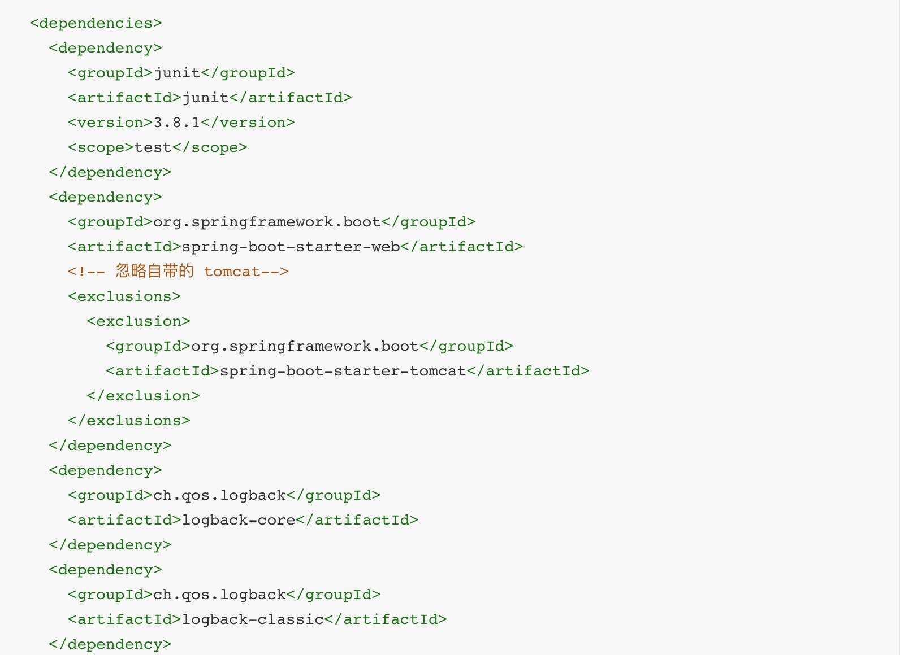Click the version number 3.8.1
Screen dimensions: 900x655
coord(177,123)
